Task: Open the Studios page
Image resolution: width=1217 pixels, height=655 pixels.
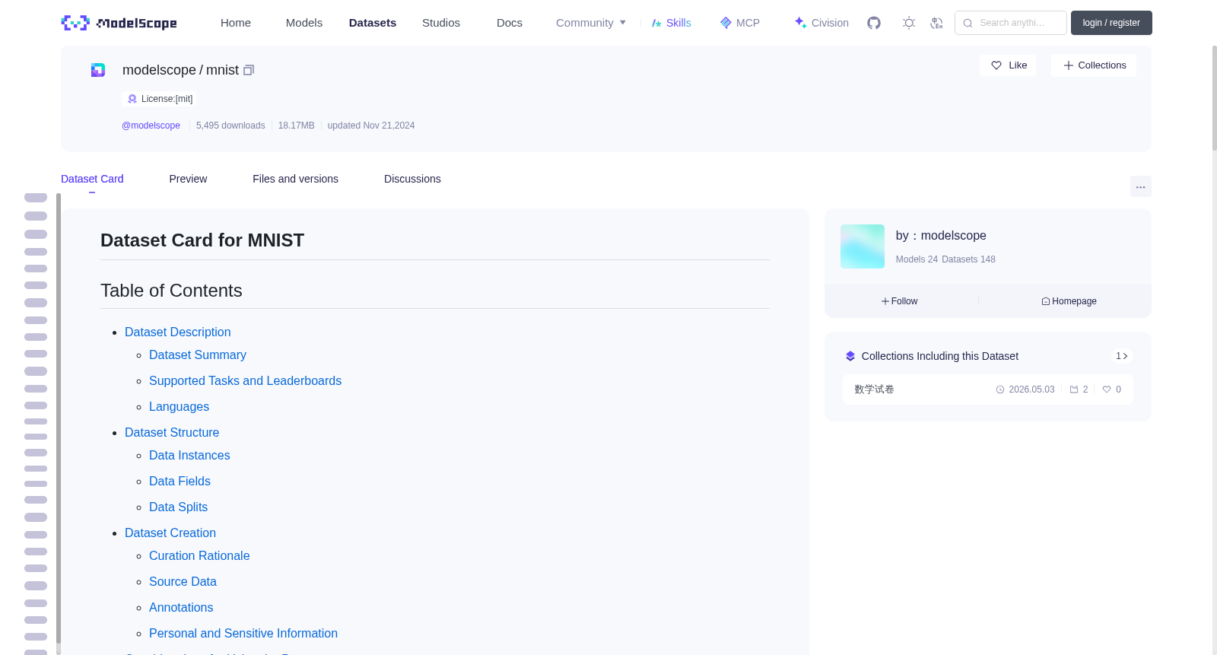Action: (x=441, y=23)
